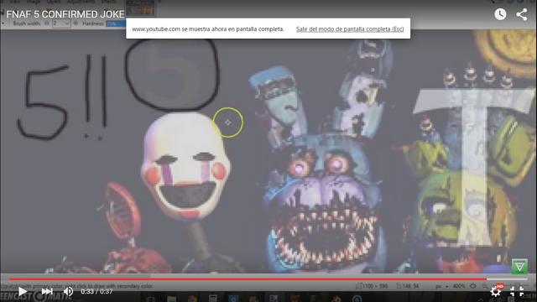The image size is (537, 302).
Task: Mute the video with the speaker icon
Action: point(69,291)
